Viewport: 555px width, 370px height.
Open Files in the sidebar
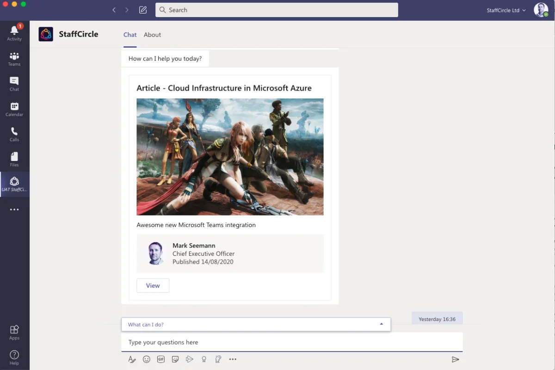click(x=14, y=159)
